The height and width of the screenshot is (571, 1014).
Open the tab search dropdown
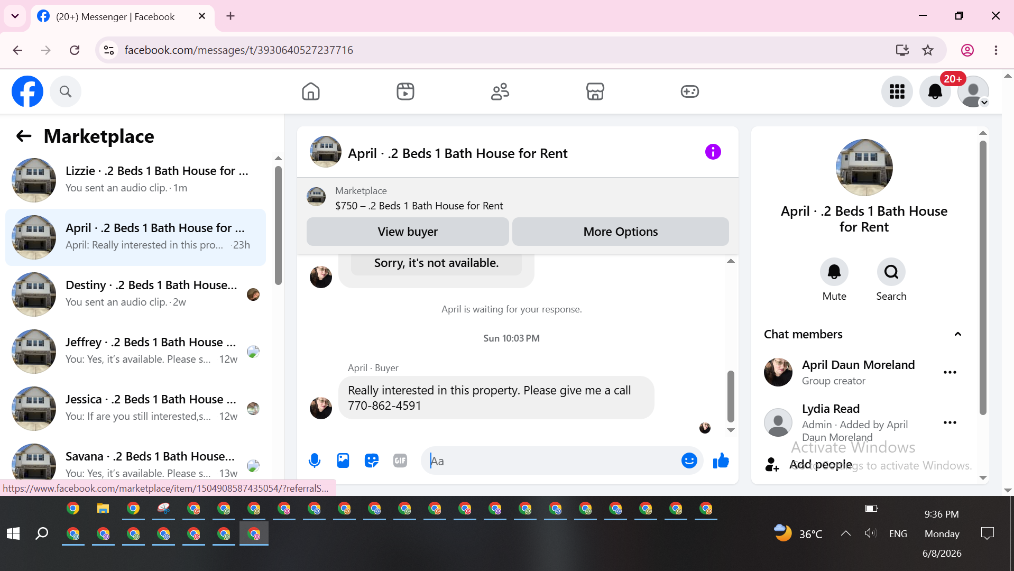(x=15, y=16)
